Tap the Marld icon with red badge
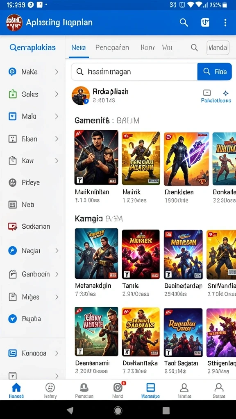Viewport: 236px width, 419px height. [x=118, y=387]
